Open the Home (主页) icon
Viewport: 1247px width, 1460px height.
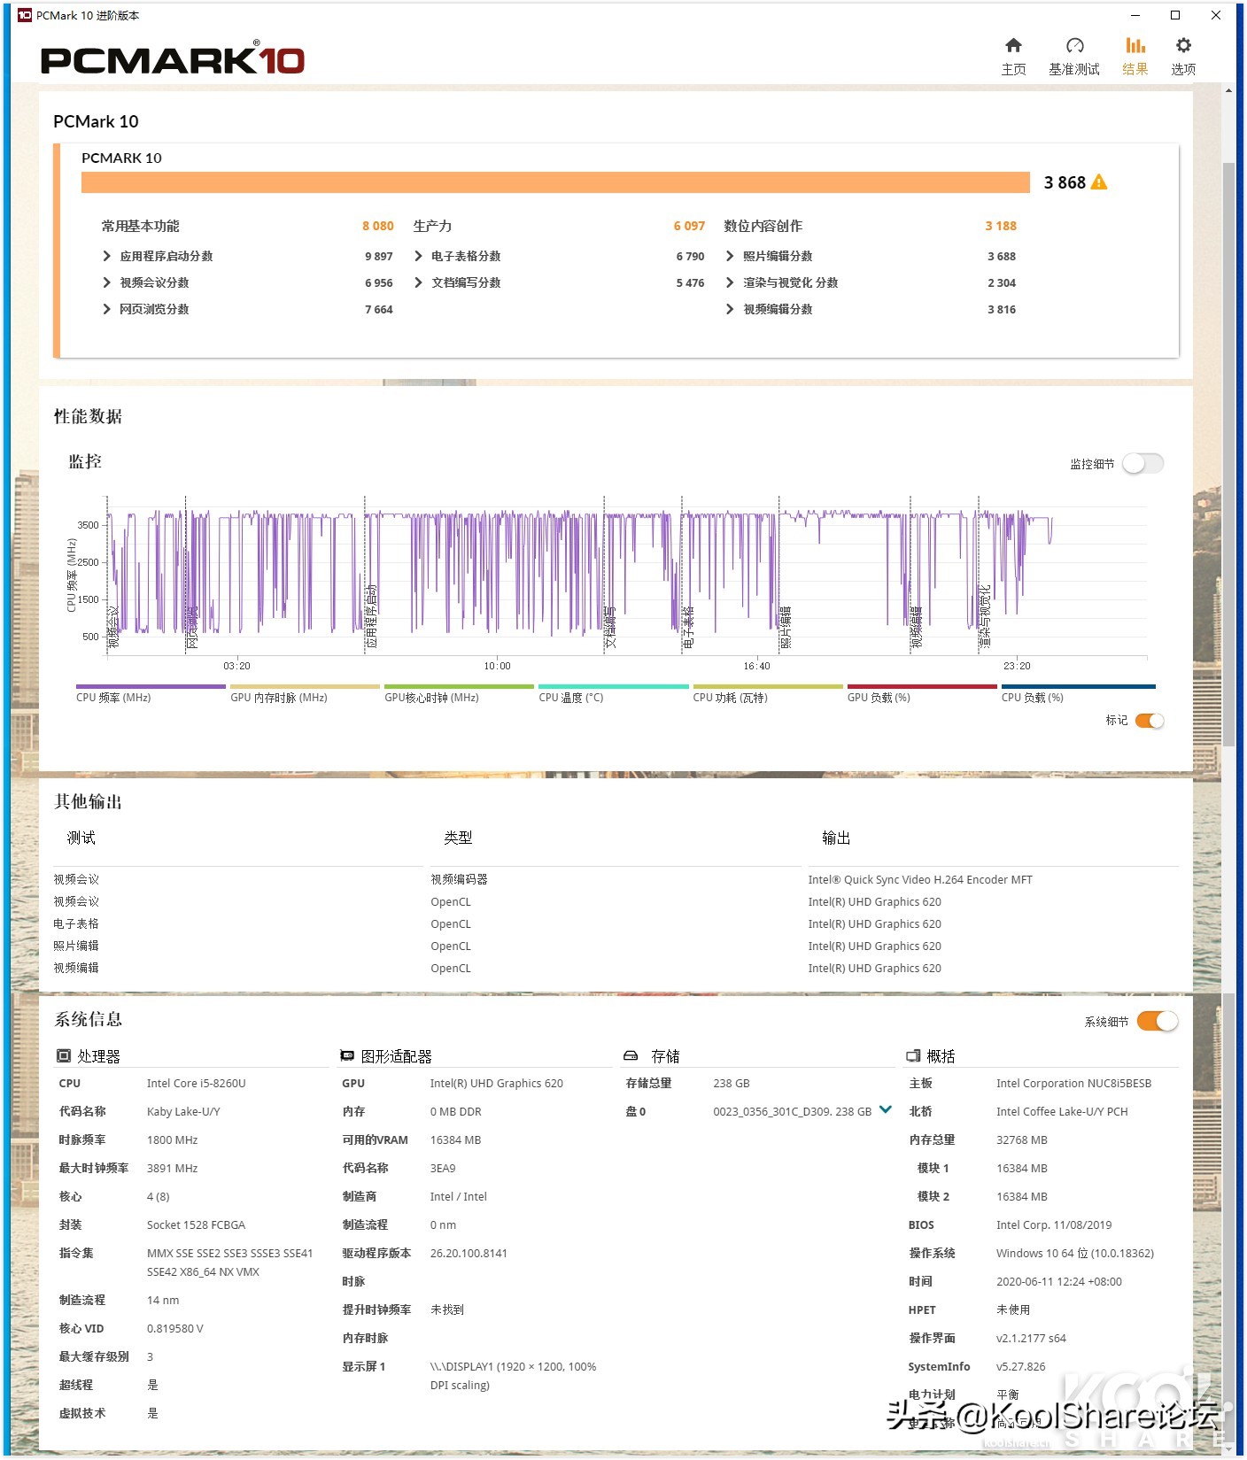[x=1013, y=46]
